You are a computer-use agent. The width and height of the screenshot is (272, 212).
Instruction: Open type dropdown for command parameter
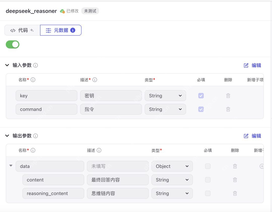pyautogui.click(x=165, y=109)
